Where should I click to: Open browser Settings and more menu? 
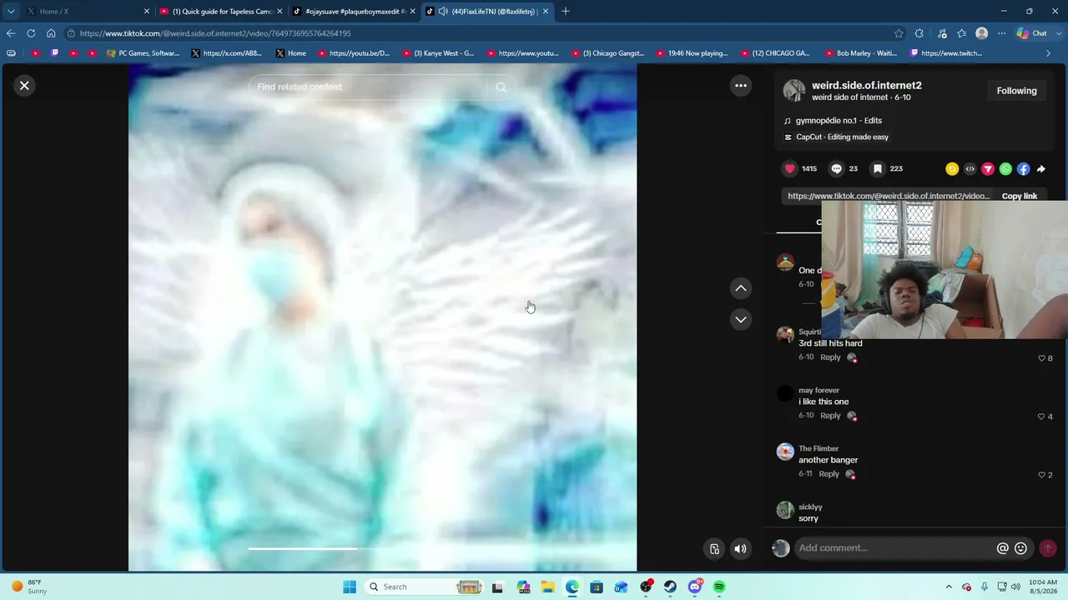coord(1001,33)
